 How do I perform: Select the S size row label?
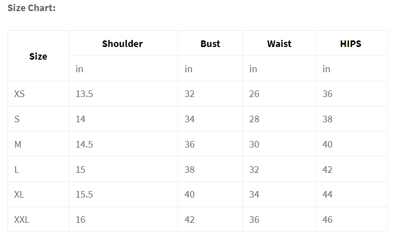[x=17, y=119]
